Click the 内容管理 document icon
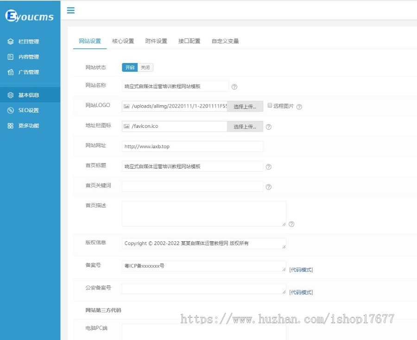 [x=10, y=57]
